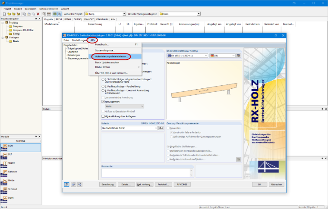Select Geometrie in Eingabedaten tree
Viewport: 328px width, 209px height.
pos(73,52)
